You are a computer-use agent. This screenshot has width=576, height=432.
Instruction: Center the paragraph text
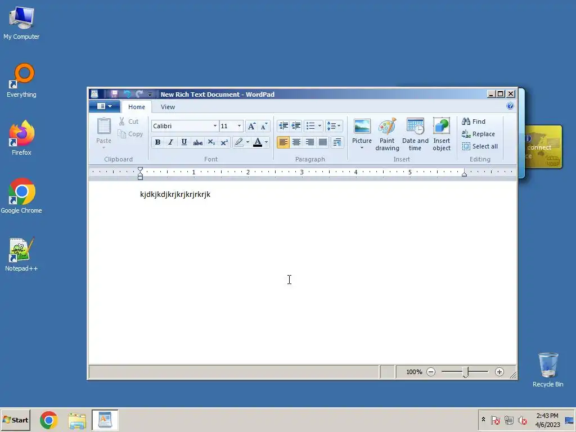[296, 142]
